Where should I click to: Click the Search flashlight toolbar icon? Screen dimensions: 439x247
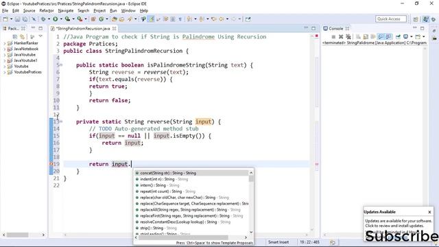[130, 19]
